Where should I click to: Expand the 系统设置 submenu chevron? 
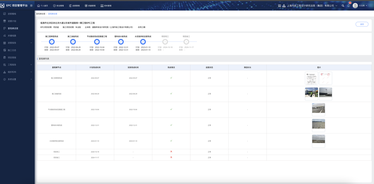[31, 79]
